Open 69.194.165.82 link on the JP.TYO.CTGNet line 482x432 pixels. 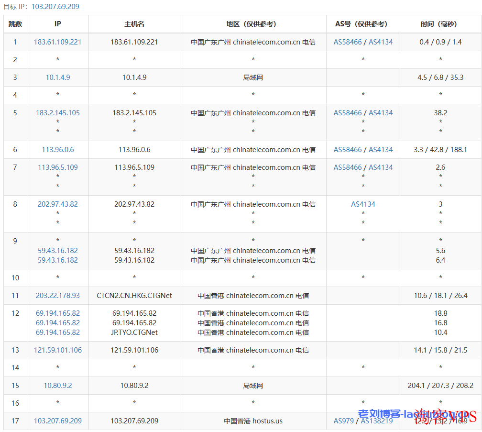[x=58, y=332]
